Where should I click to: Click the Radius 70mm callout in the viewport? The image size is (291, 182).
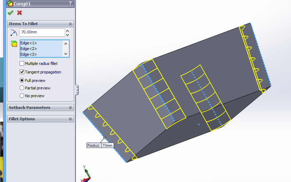[100, 145]
